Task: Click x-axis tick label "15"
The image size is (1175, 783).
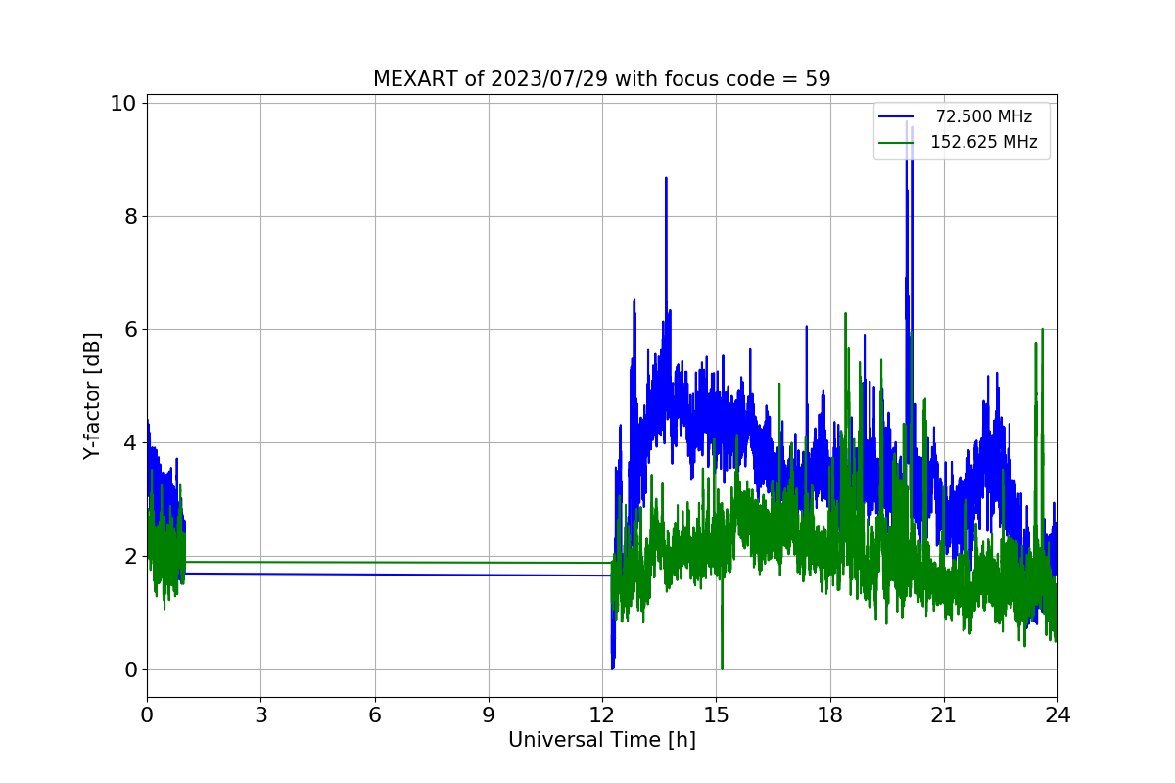Action: click(x=716, y=714)
